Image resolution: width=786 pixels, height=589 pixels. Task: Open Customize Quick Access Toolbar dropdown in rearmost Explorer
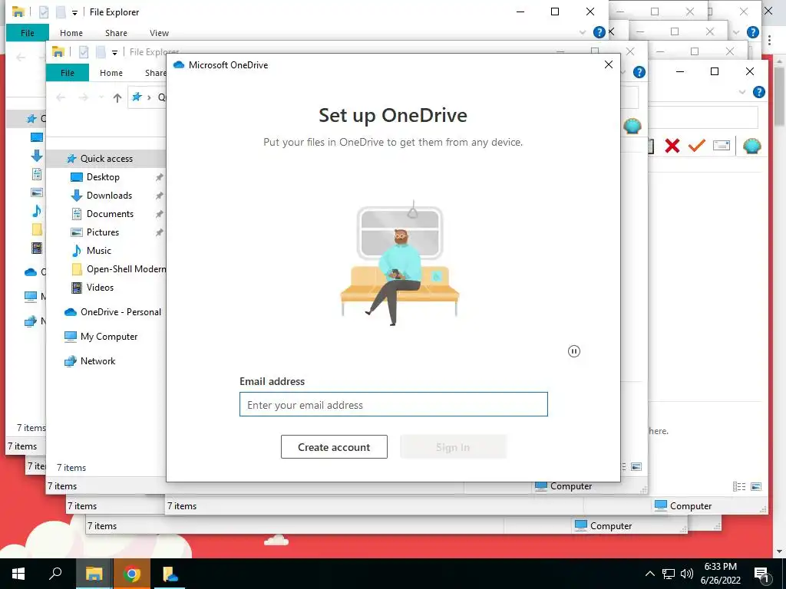coord(74,12)
